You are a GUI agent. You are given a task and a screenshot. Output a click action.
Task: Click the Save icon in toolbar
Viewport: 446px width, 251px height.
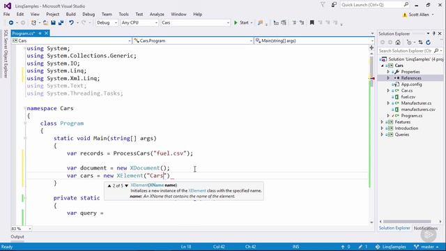tap(53, 23)
